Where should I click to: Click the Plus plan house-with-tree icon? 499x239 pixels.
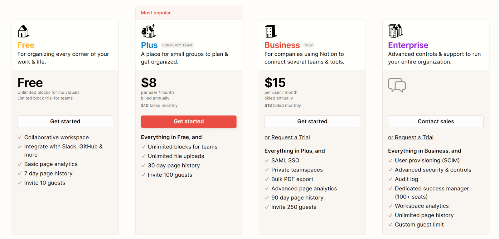click(x=148, y=31)
